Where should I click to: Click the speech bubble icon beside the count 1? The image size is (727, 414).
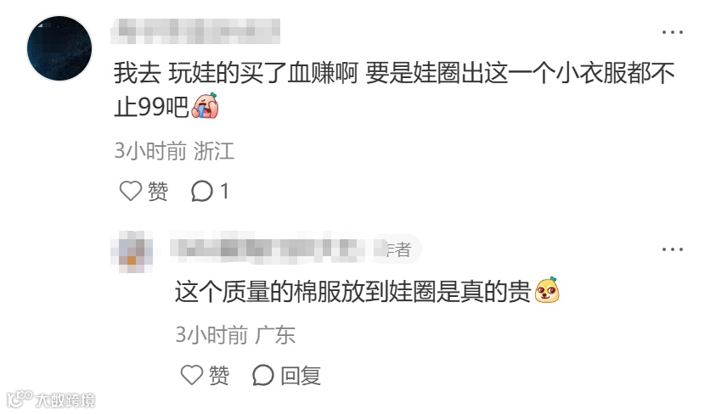tap(202, 191)
